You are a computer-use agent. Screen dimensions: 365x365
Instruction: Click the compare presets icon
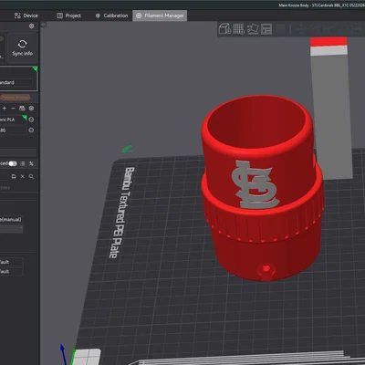pyautogui.click(x=31, y=163)
